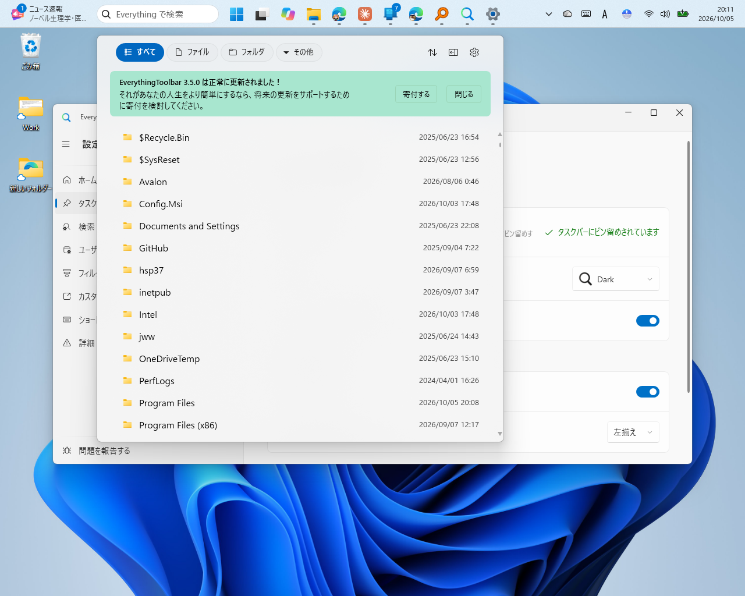
Task: Open the 左揃え alignment dropdown
Action: point(633,432)
